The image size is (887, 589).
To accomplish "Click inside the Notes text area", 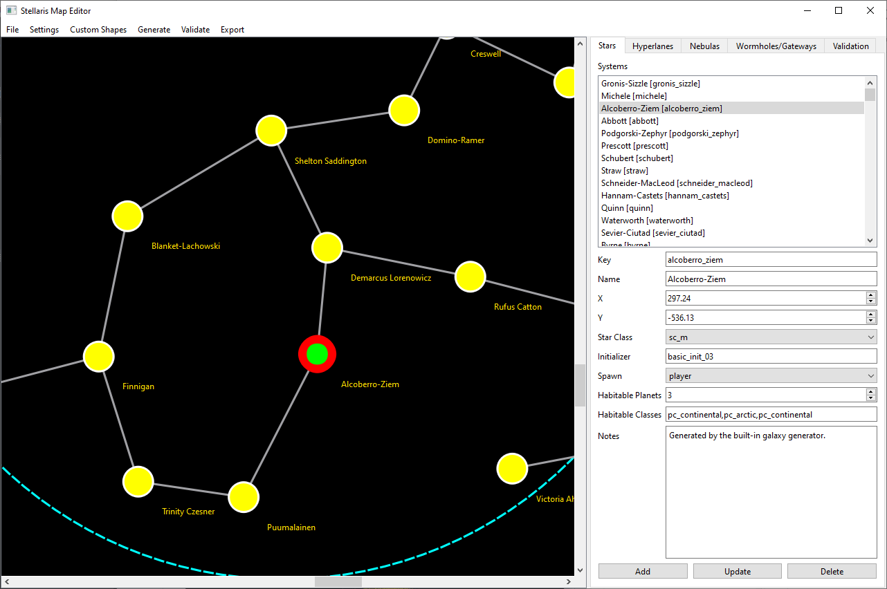I will pos(771,492).
